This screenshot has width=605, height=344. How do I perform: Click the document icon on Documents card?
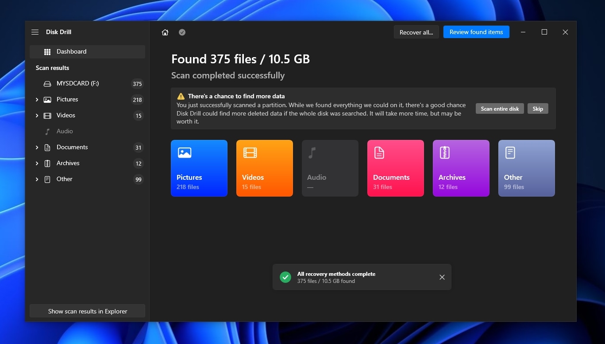[x=379, y=153]
